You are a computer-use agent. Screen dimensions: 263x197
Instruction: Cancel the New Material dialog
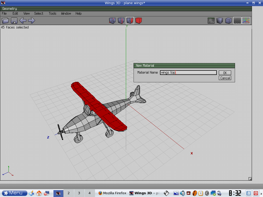[x=225, y=78]
